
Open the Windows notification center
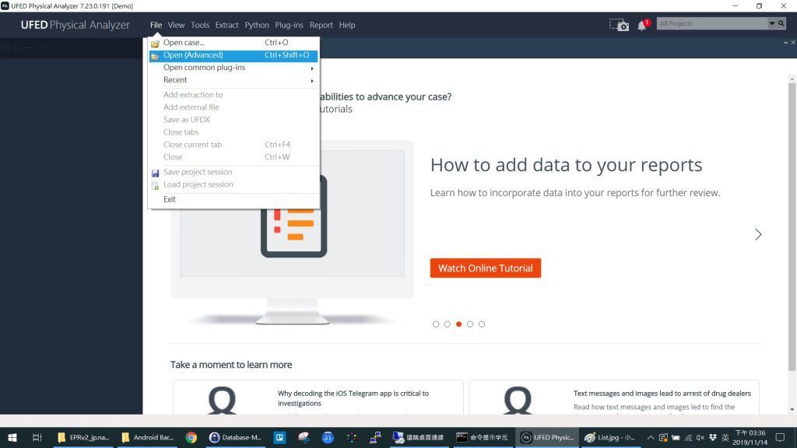[780, 437]
